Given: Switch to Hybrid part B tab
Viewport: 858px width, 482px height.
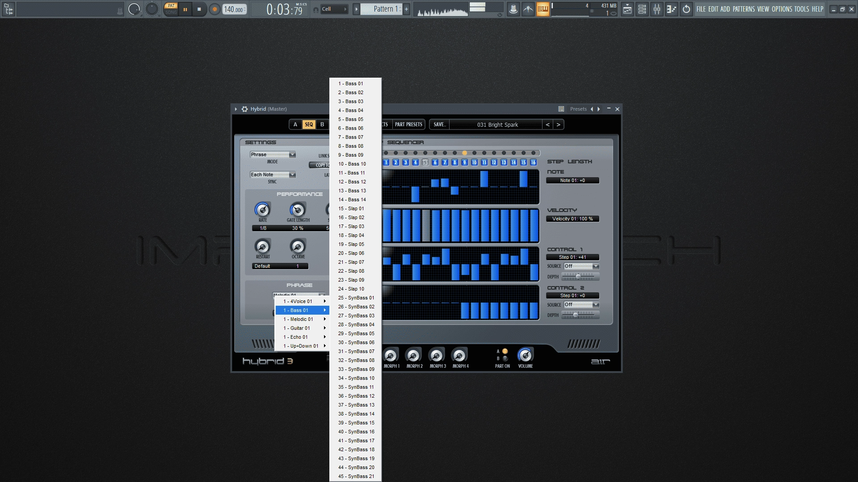Looking at the screenshot, I should (x=322, y=125).
